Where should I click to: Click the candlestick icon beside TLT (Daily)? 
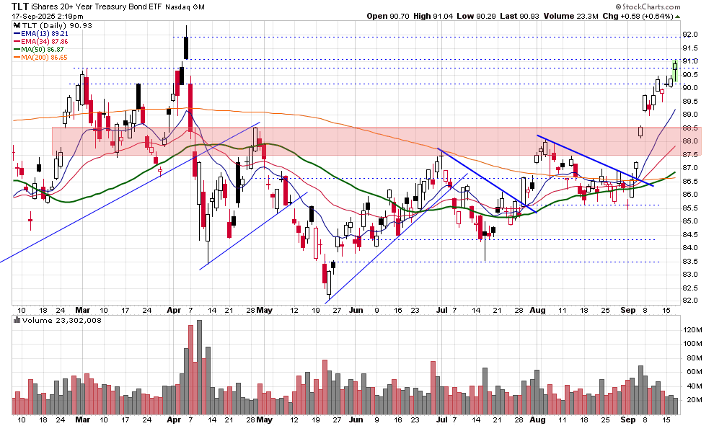coord(17,24)
